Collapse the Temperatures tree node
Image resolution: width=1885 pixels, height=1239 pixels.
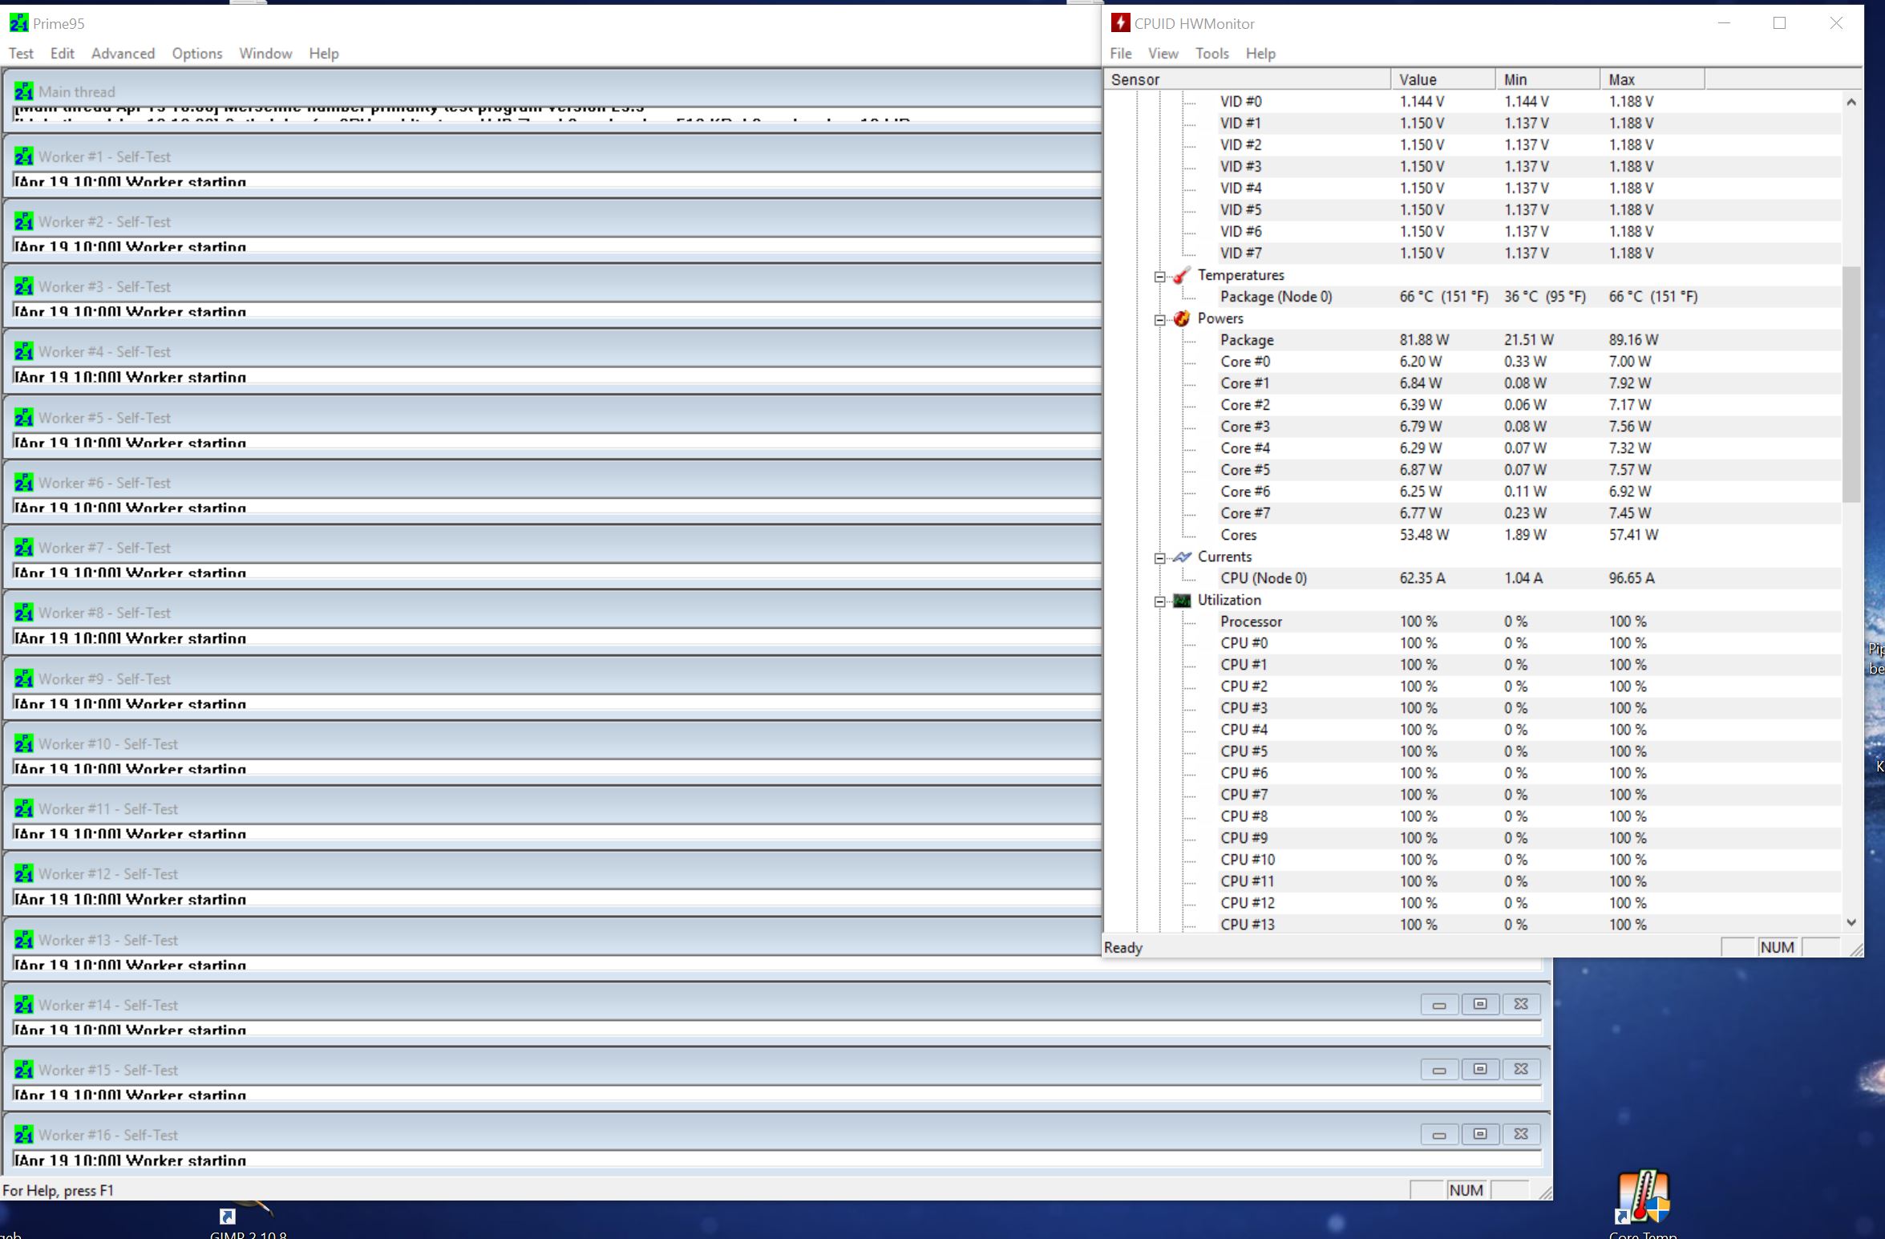(x=1159, y=277)
